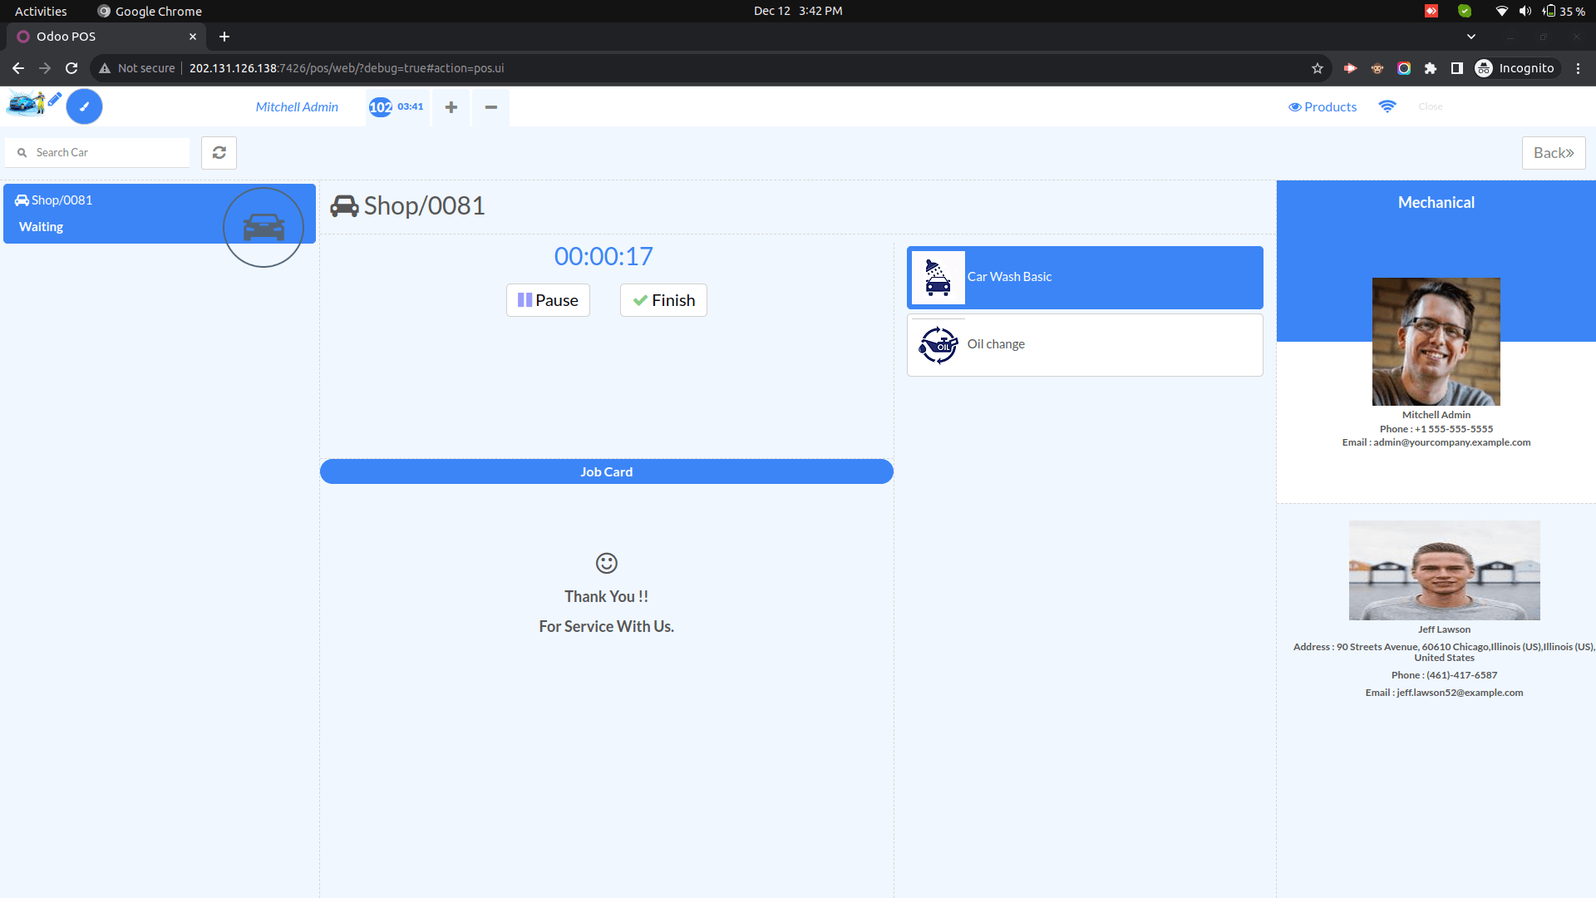Screen dimensions: 1596x898
Task: Open order tab 102
Action: 397,107
